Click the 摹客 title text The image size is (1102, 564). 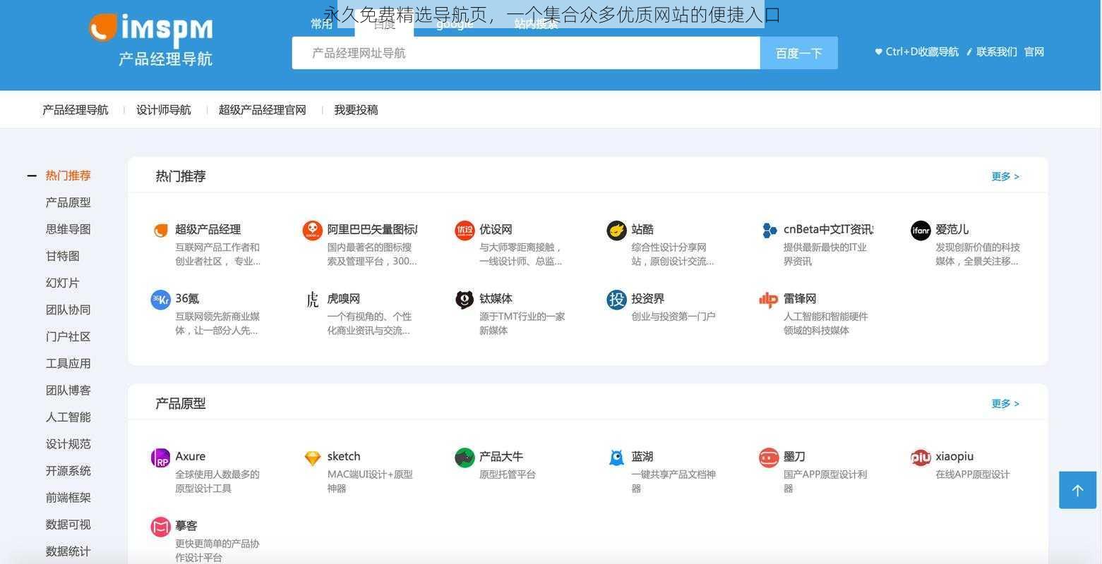coord(186,526)
